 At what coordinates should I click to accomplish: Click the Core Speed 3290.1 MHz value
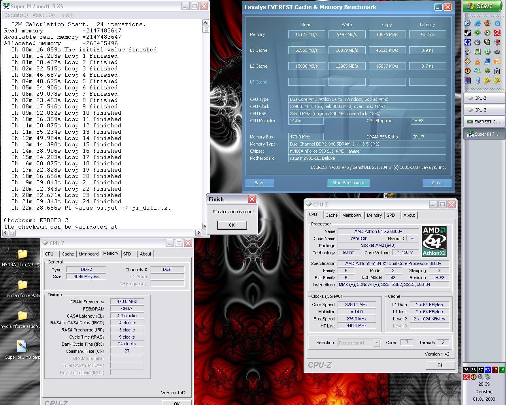coord(356,305)
